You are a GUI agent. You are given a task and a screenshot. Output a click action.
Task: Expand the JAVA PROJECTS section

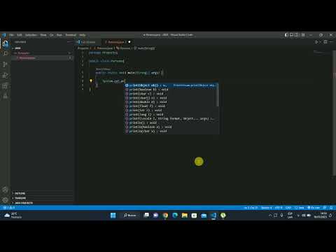point(42,203)
